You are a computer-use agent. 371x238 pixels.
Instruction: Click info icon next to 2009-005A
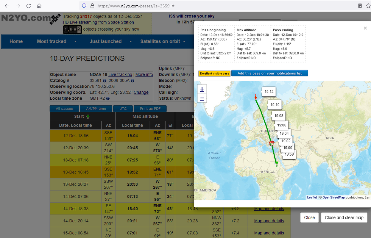132,81
